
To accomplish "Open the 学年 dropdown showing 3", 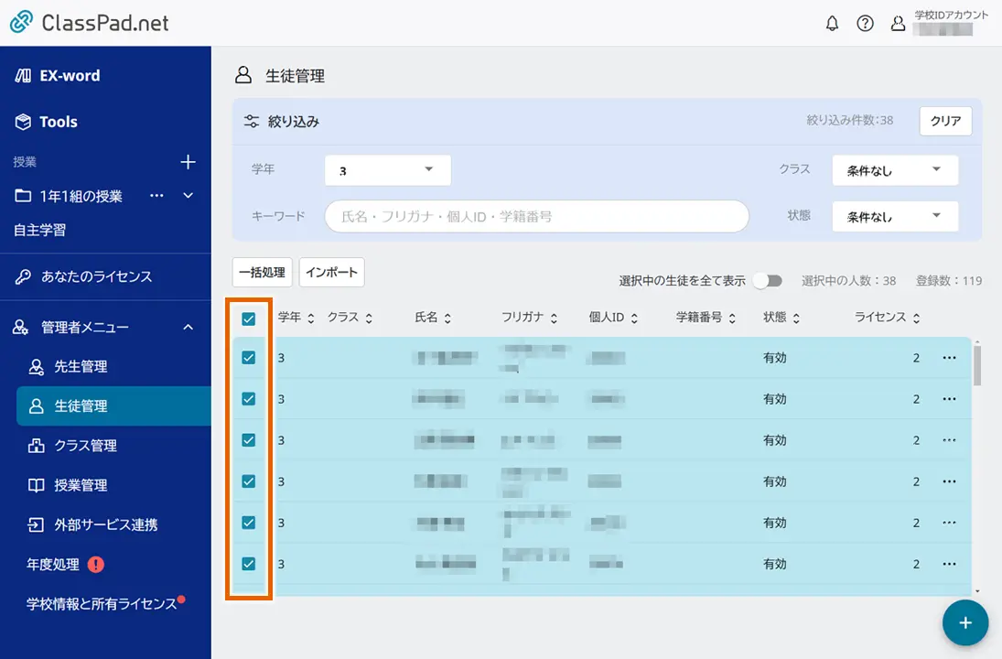I will [x=389, y=169].
